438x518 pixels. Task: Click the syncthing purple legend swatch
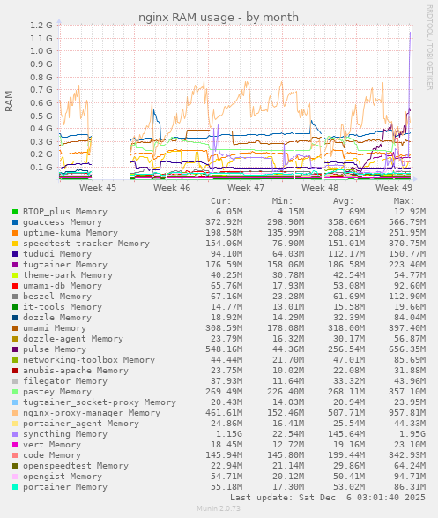(x=15, y=434)
